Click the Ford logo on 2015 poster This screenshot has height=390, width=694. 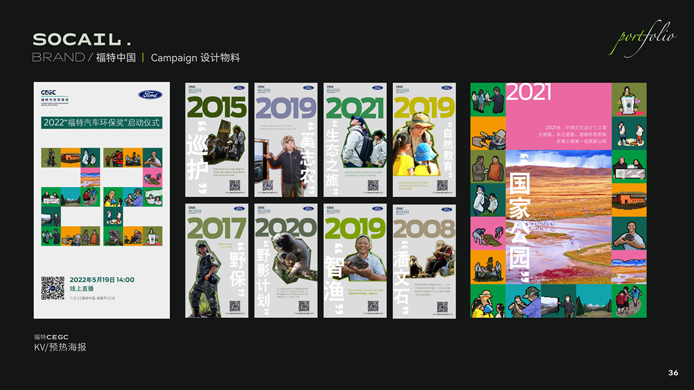tap(239, 88)
